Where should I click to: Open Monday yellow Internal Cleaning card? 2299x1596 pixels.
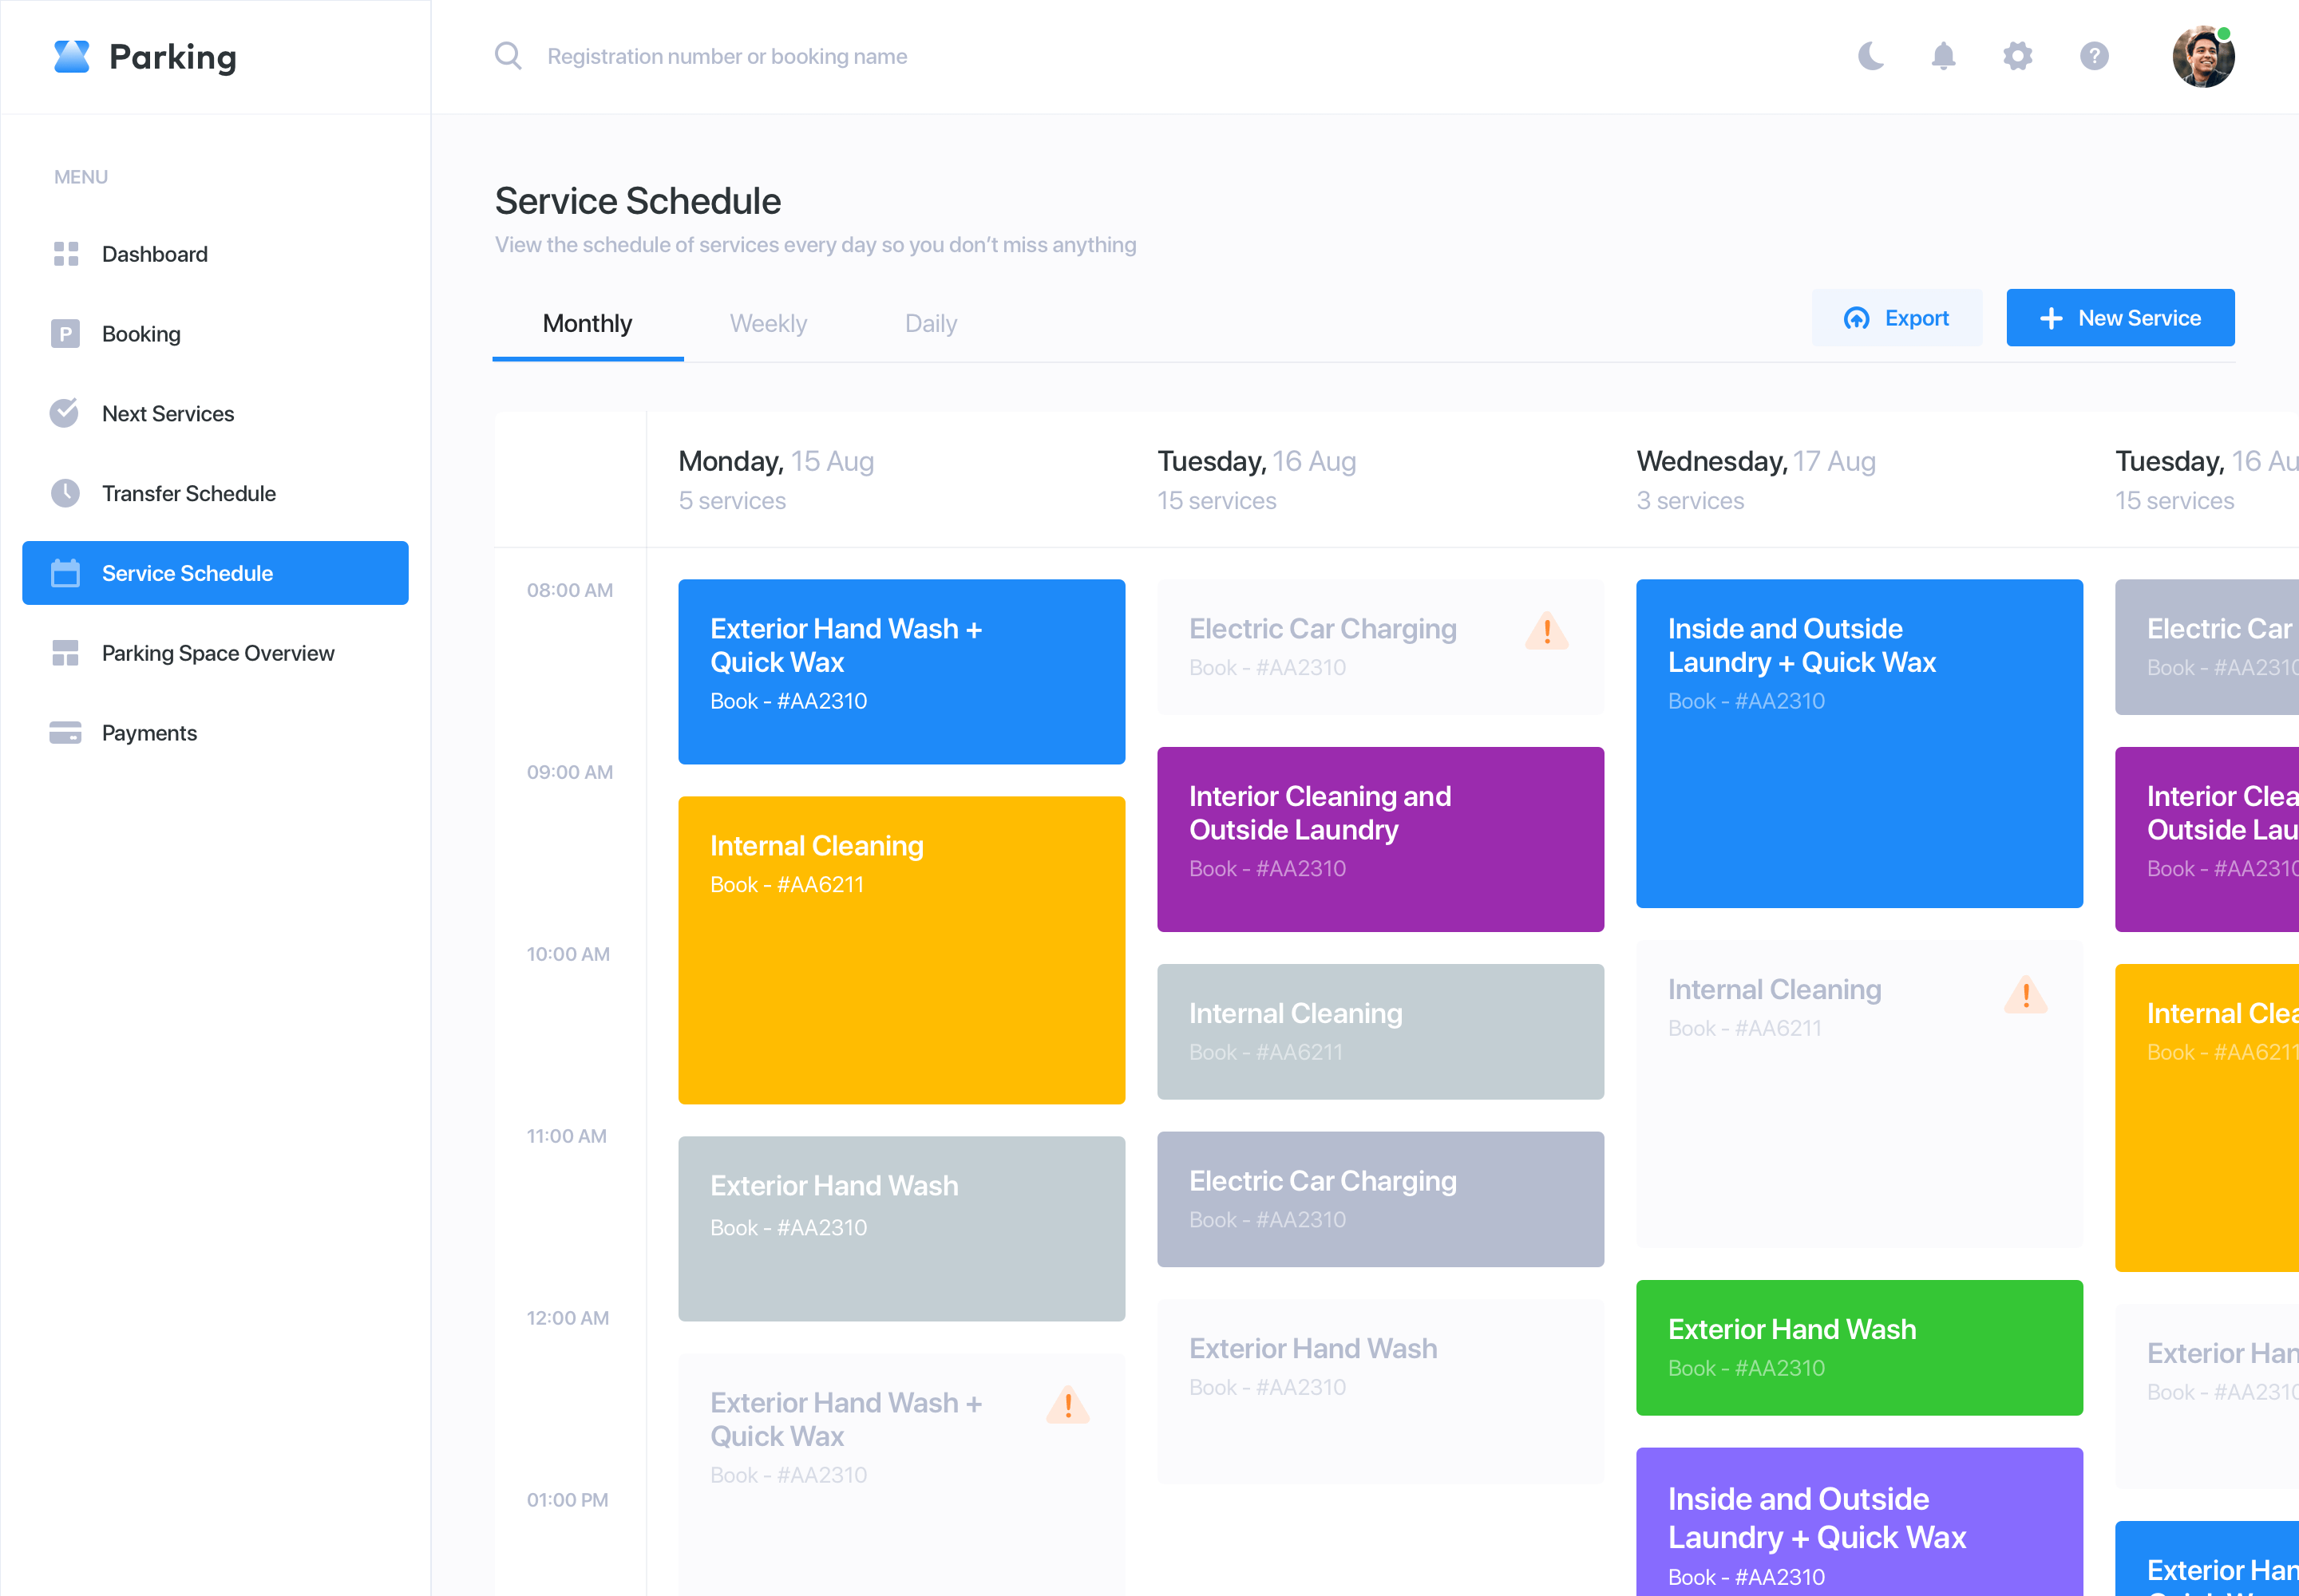coord(901,950)
